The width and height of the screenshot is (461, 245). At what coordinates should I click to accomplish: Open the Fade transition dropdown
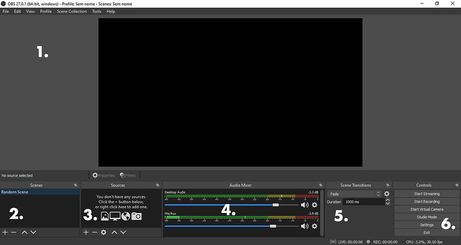[x=354, y=194]
